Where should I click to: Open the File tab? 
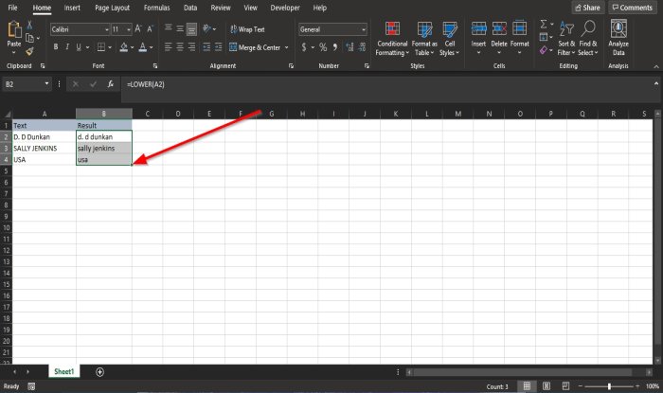click(12, 8)
